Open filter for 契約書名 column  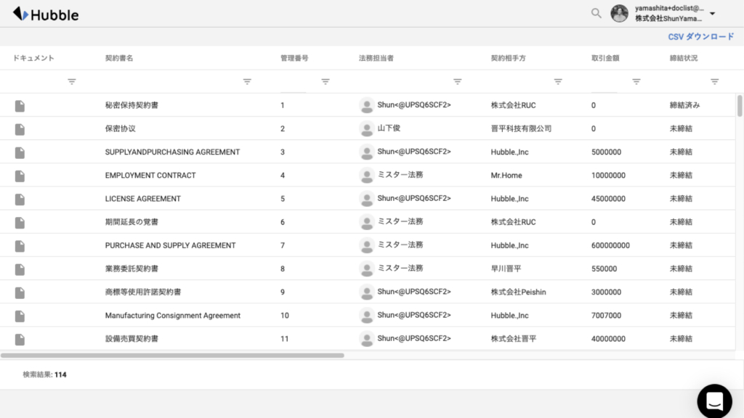click(247, 81)
